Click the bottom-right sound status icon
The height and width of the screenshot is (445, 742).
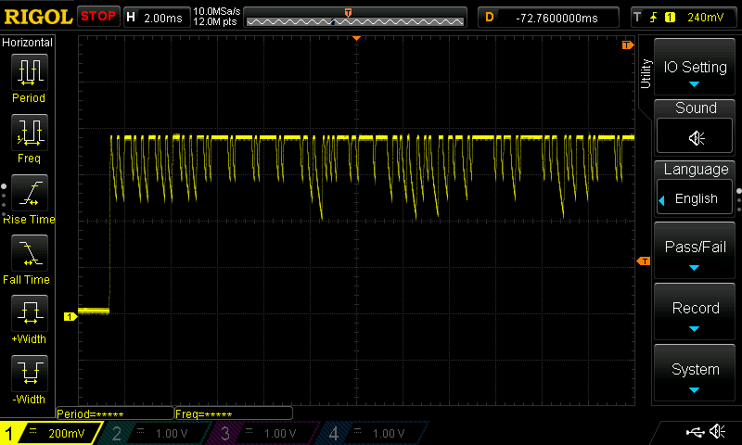point(717,431)
